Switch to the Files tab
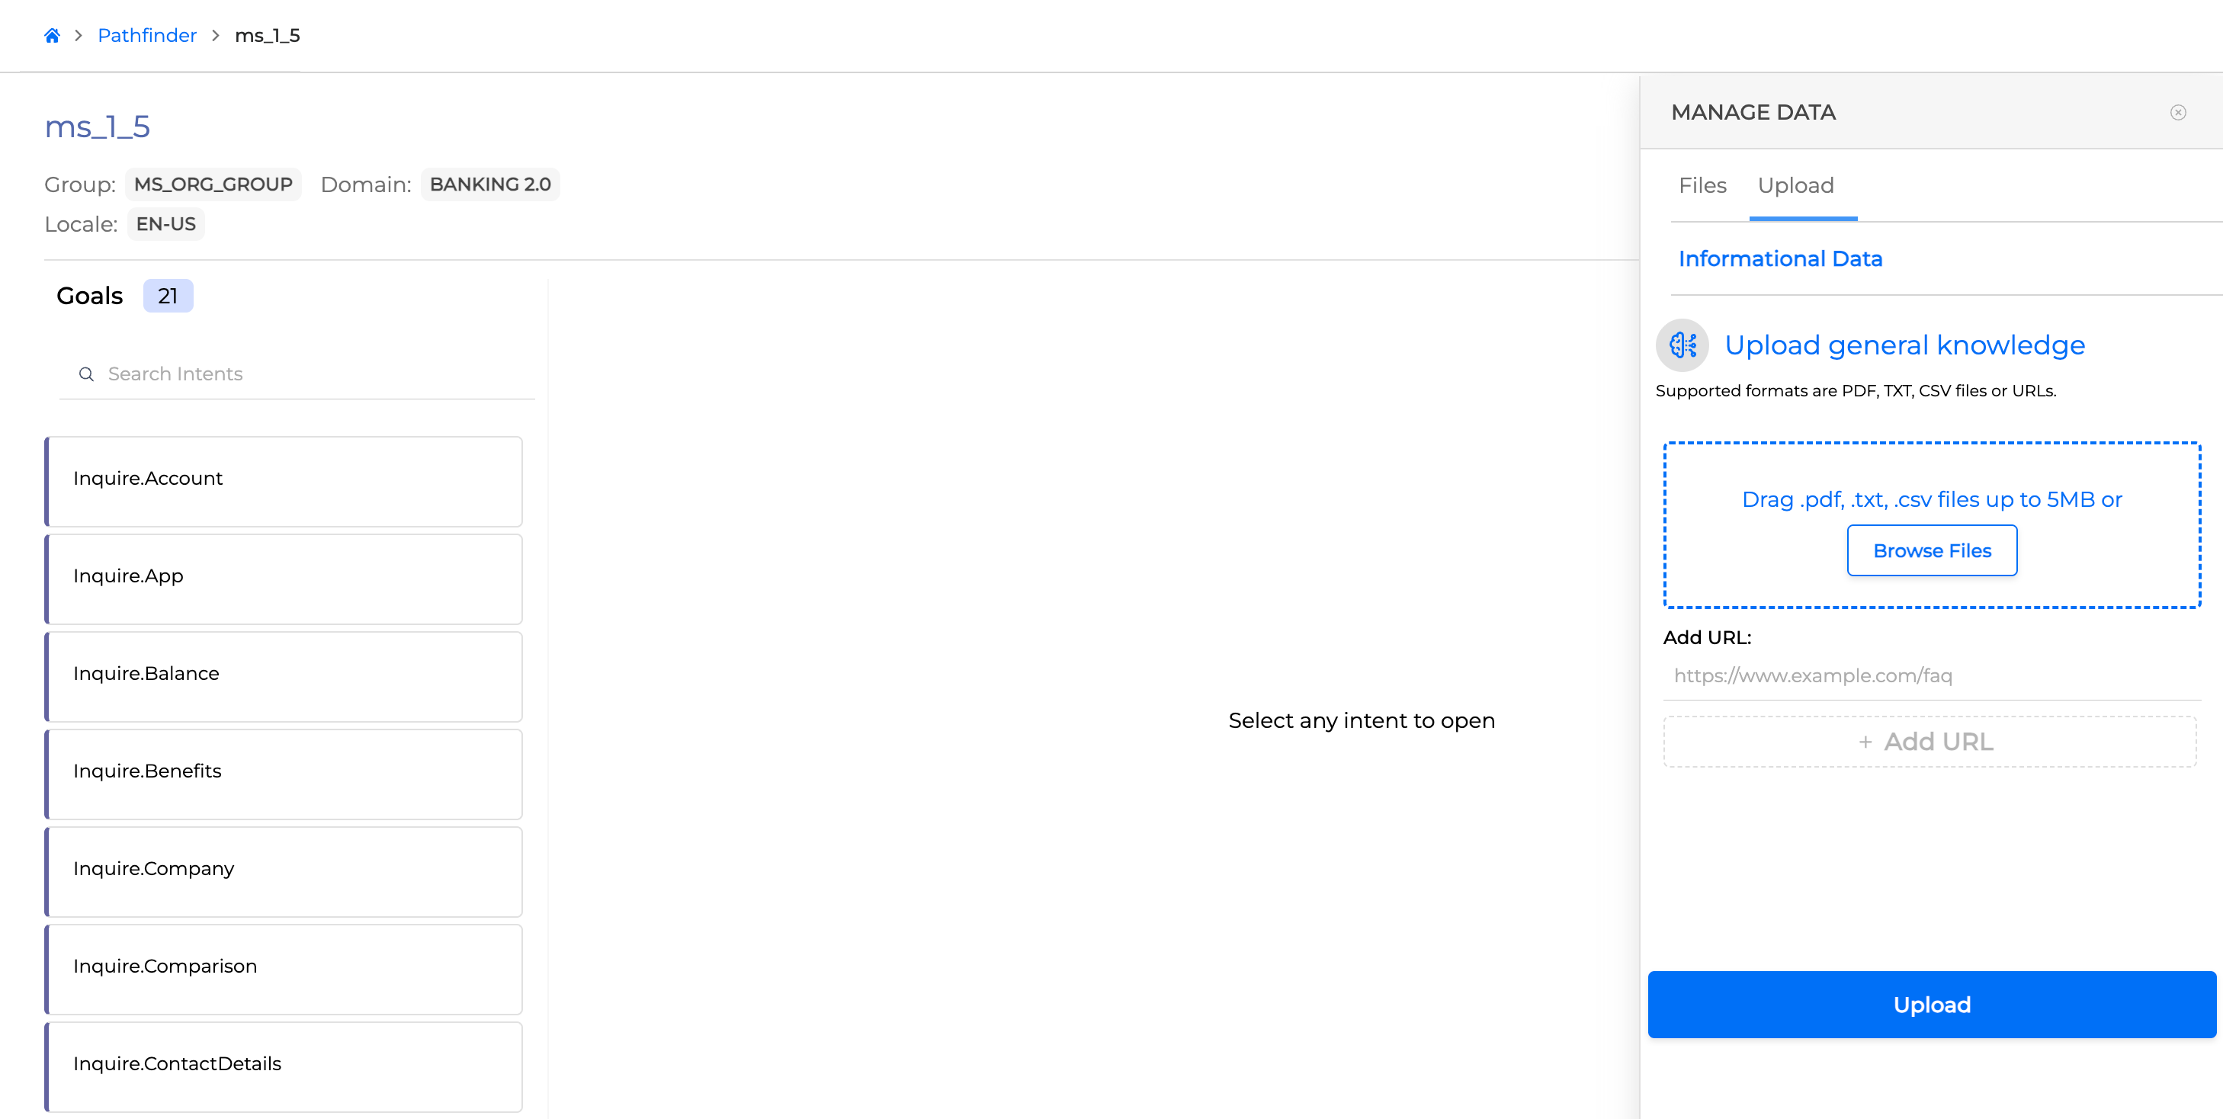The height and width of the screenshot is (1119, 2223). [1702, 185]
